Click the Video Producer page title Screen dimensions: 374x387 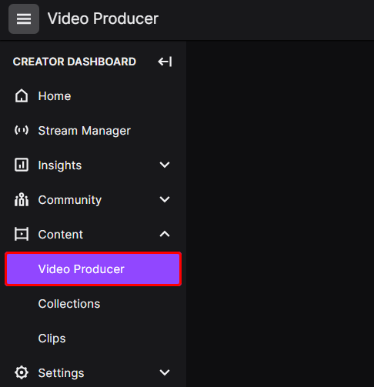coord(103,18)
